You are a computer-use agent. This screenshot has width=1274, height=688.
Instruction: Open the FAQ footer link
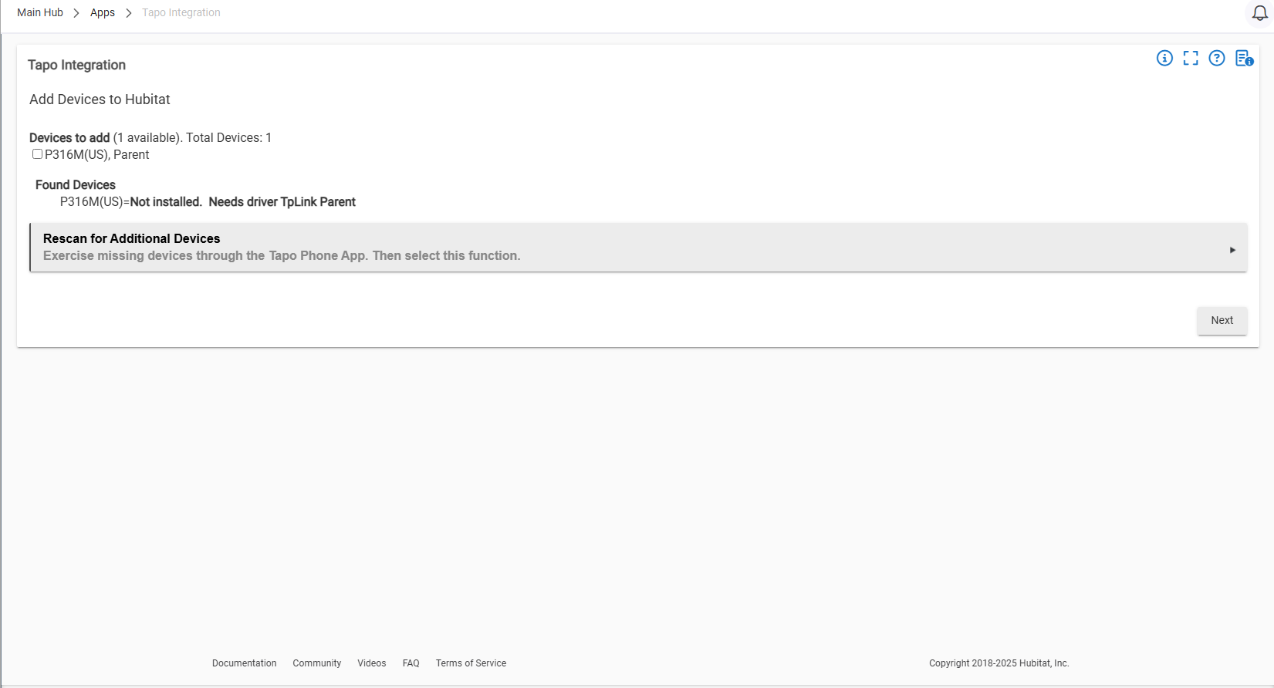(x=411, y=663)
